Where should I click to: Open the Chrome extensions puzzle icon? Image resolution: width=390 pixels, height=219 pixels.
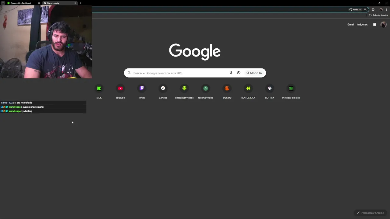tap(373, 9)
